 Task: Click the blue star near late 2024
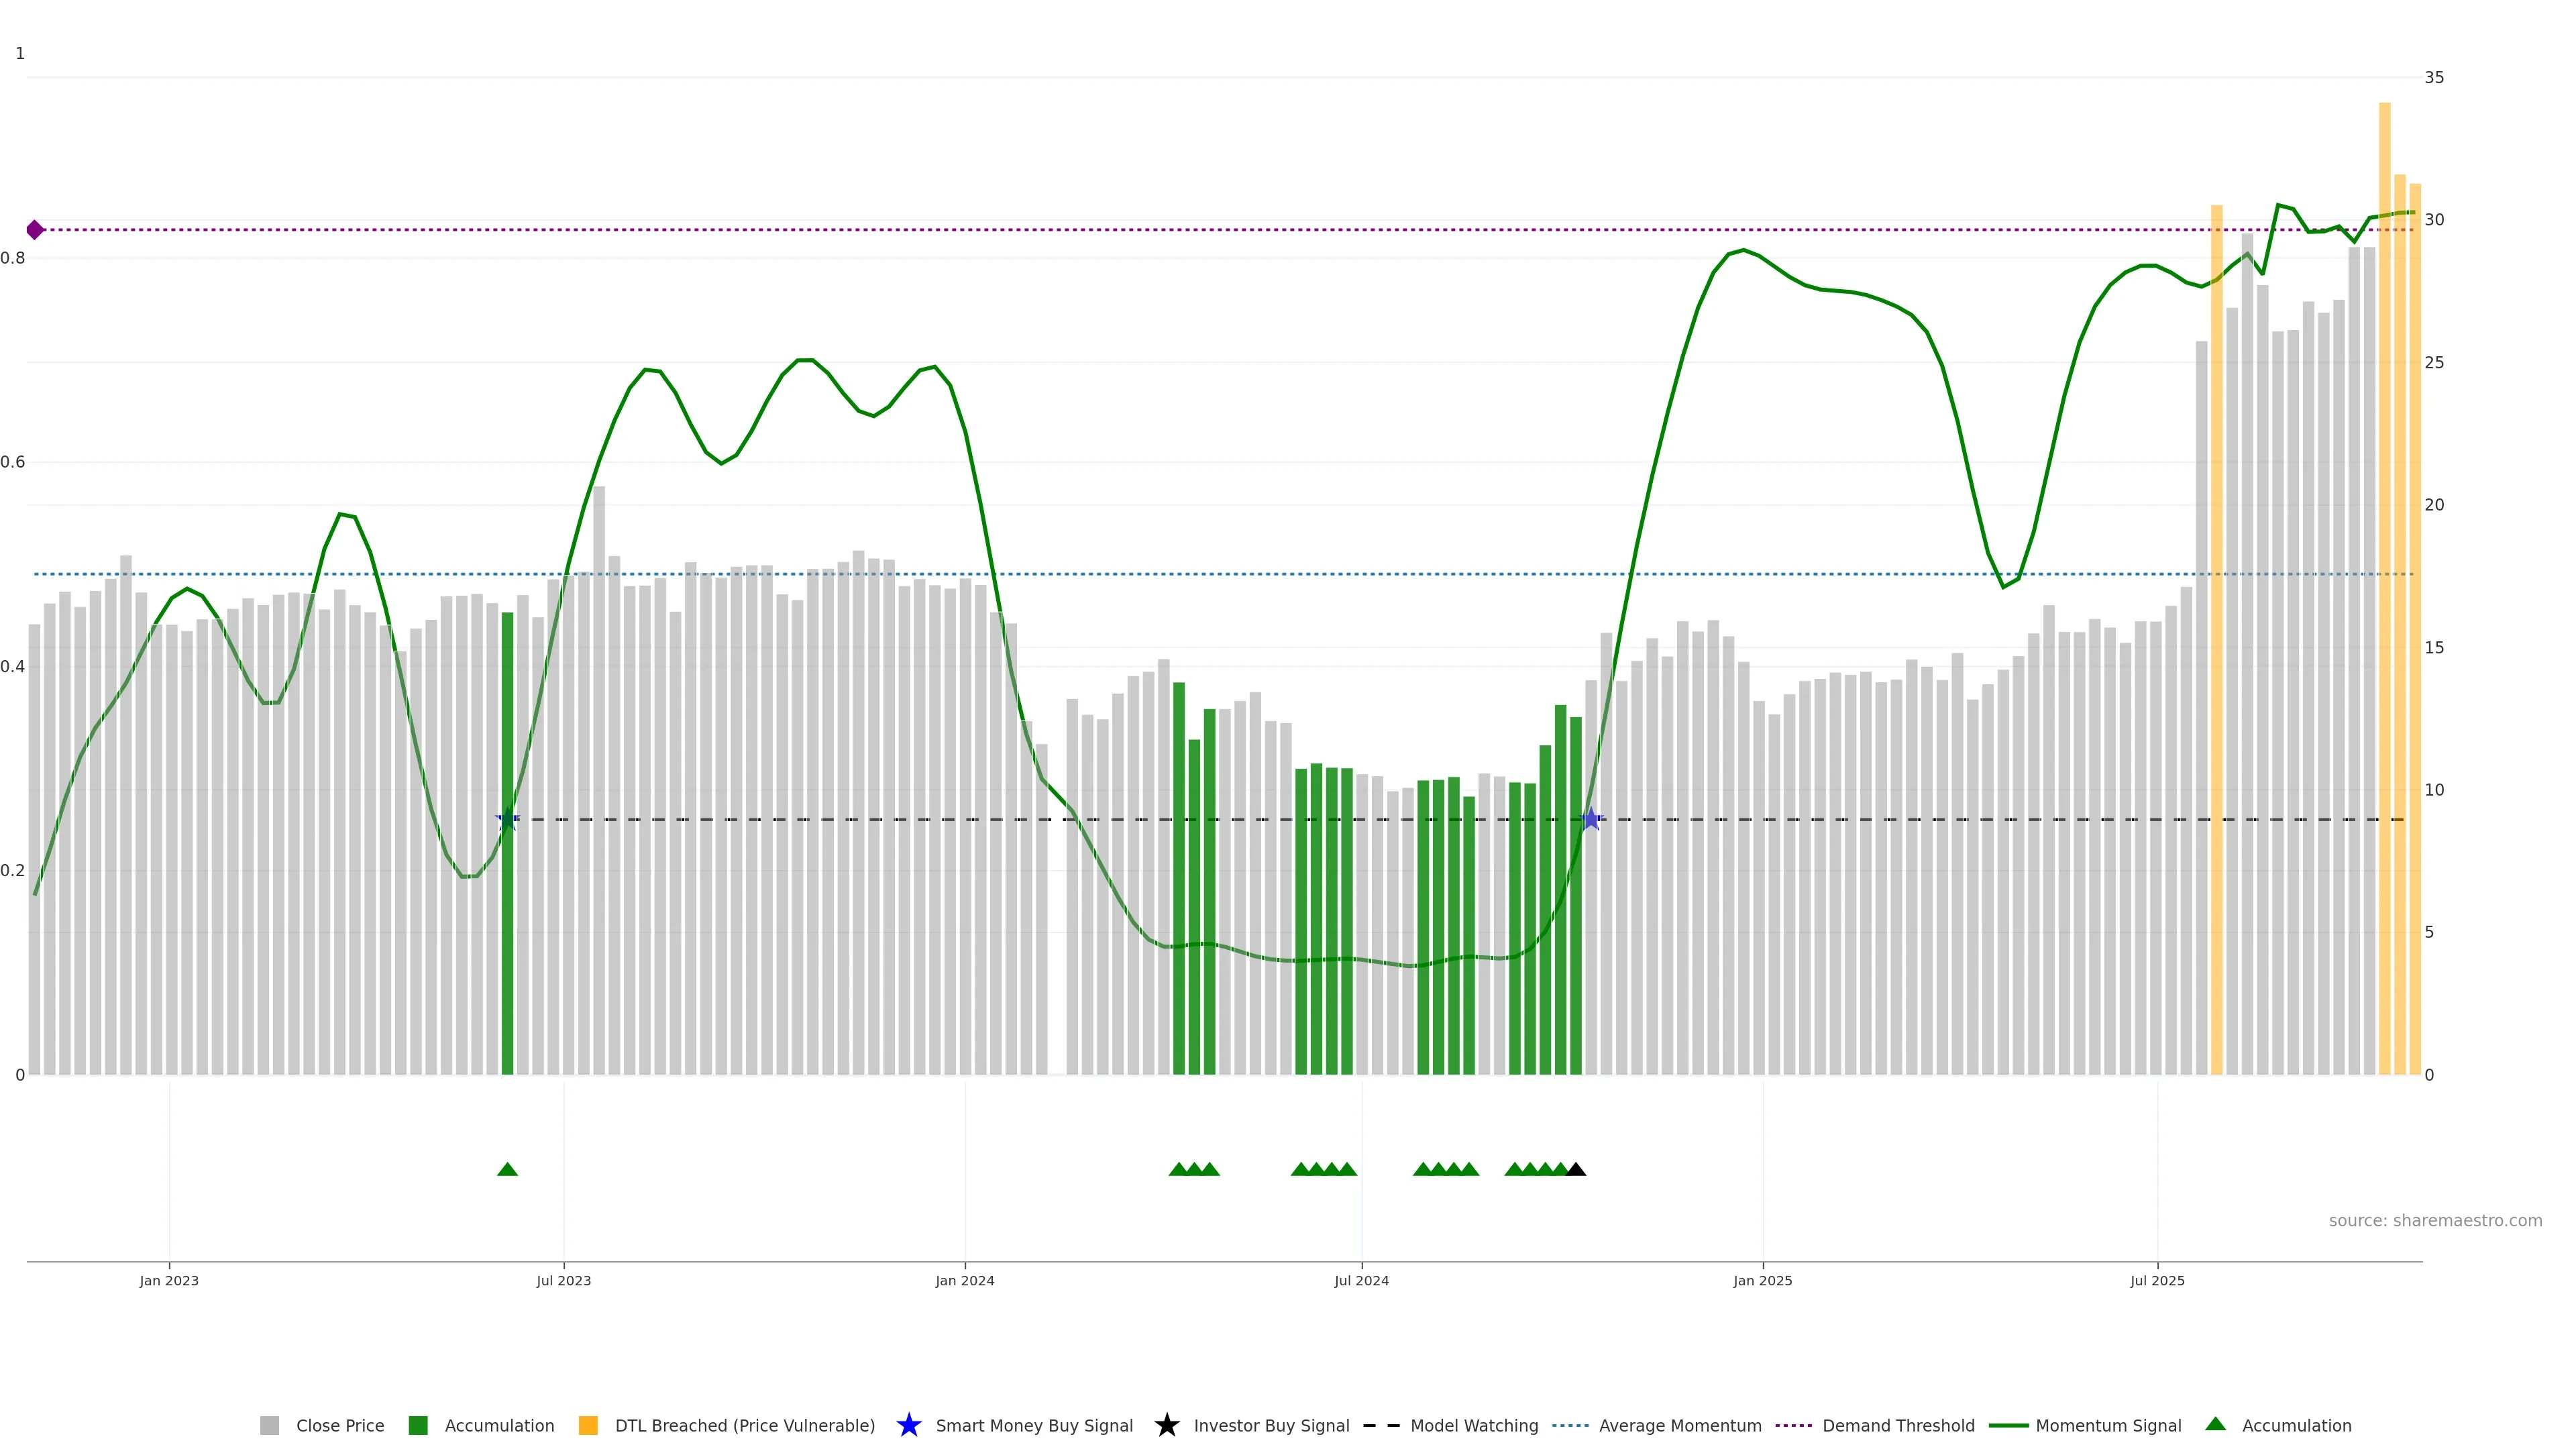pos(1591,820)
